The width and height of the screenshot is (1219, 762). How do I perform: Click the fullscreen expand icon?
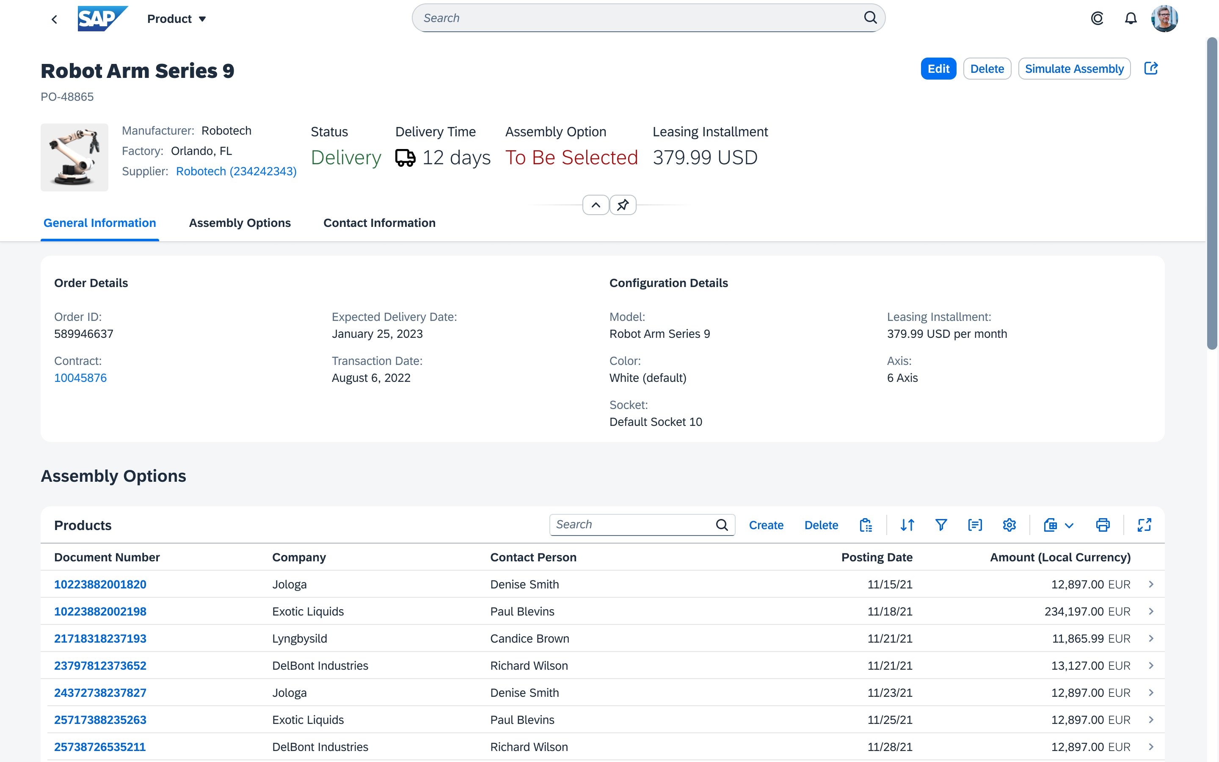1144,525
